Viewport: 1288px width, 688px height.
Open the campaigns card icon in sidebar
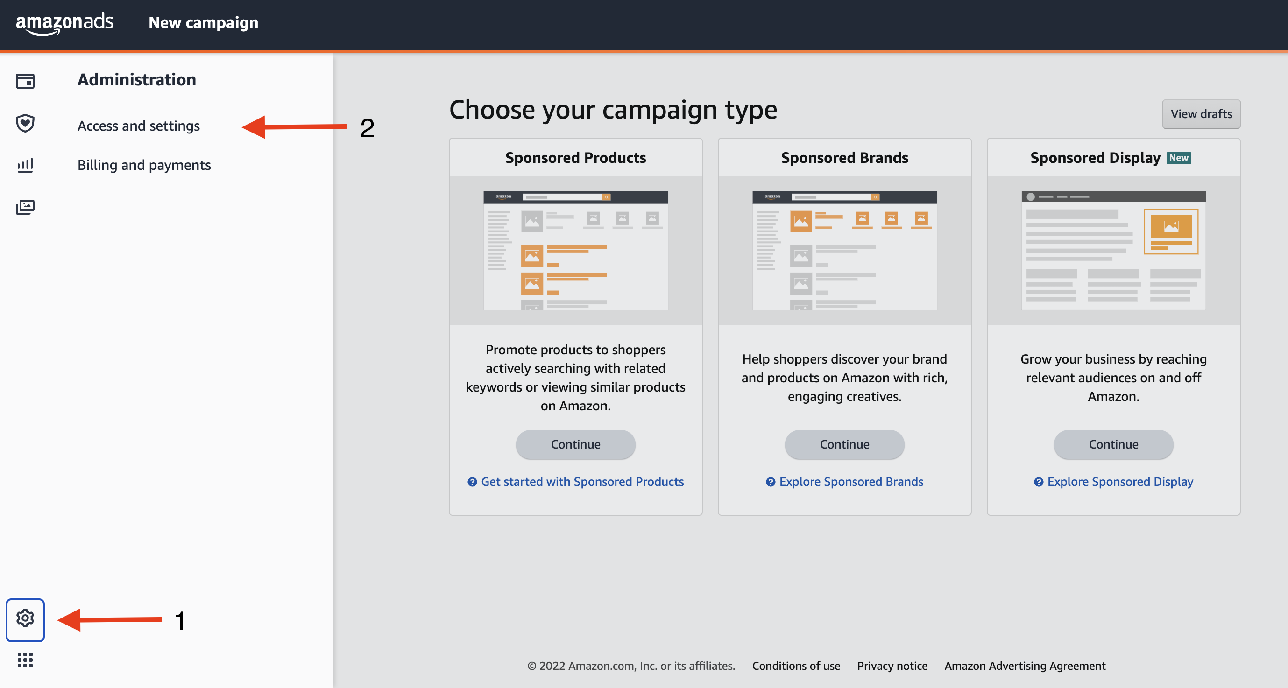[25, 81]
